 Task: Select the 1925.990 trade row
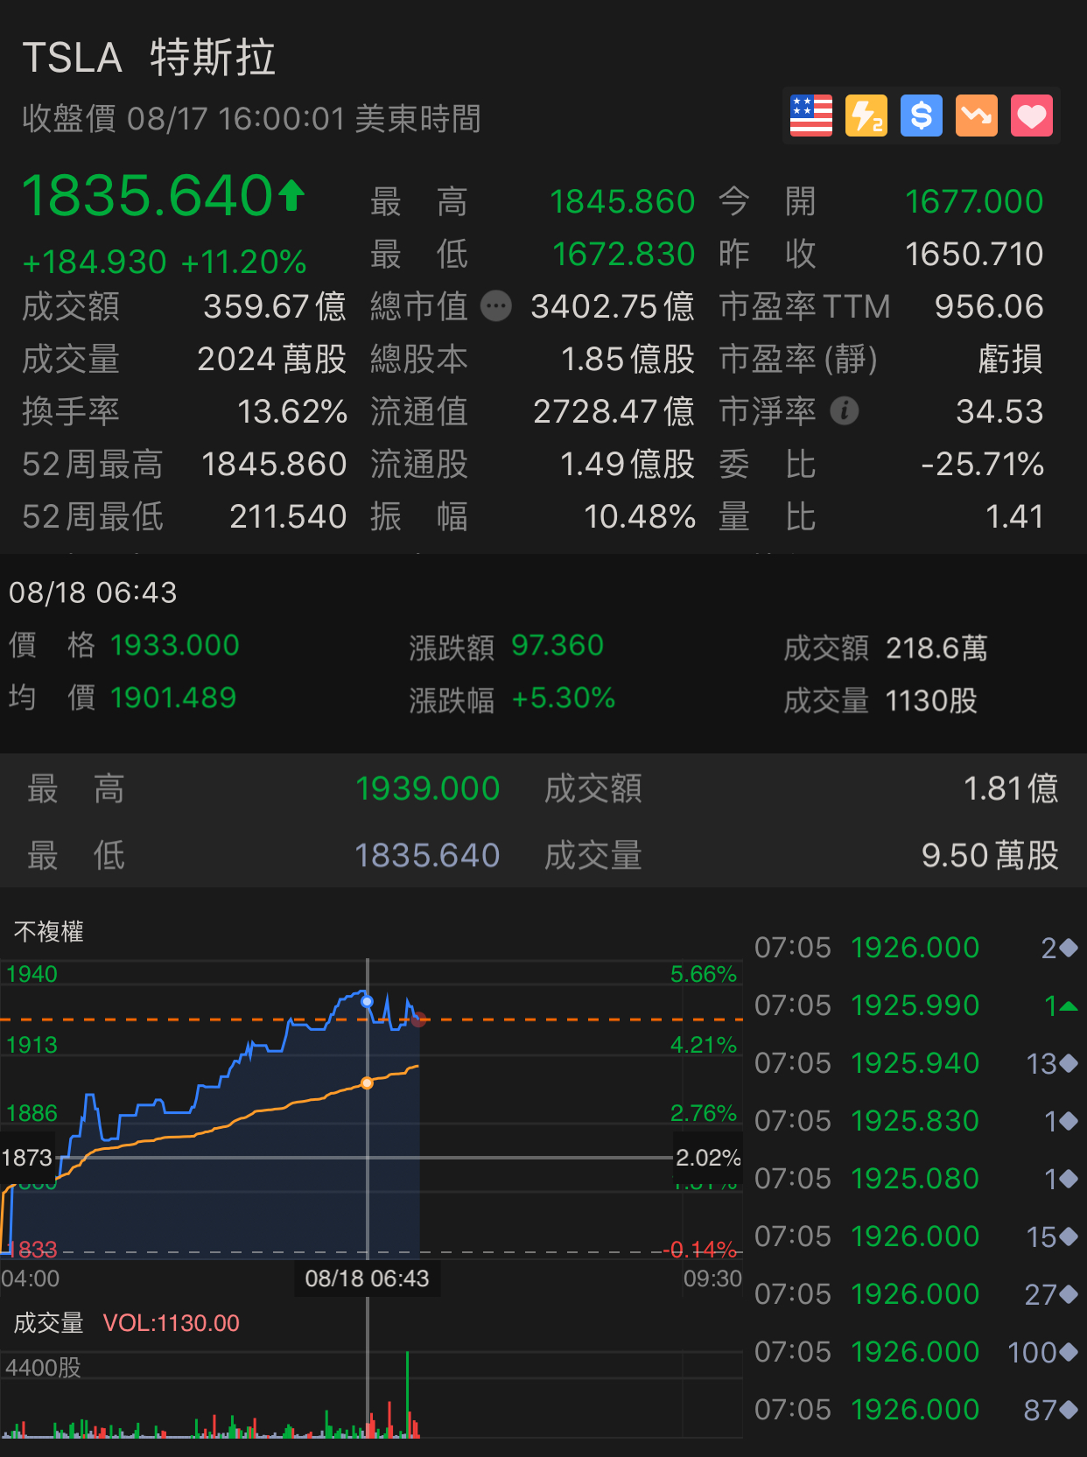(915, 1005)
